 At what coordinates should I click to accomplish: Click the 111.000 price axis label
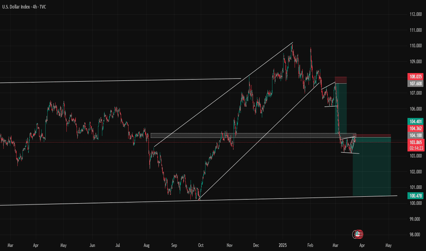[415, 30]
